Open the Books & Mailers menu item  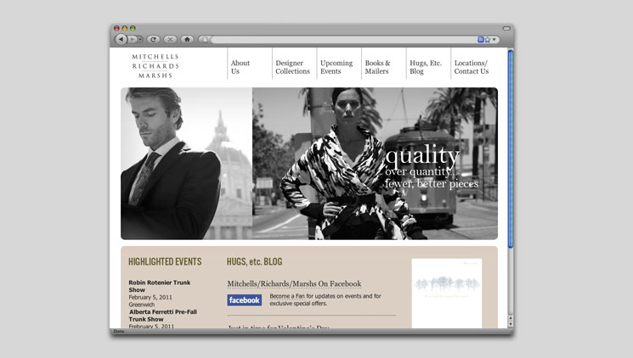[x=377, y=67]
